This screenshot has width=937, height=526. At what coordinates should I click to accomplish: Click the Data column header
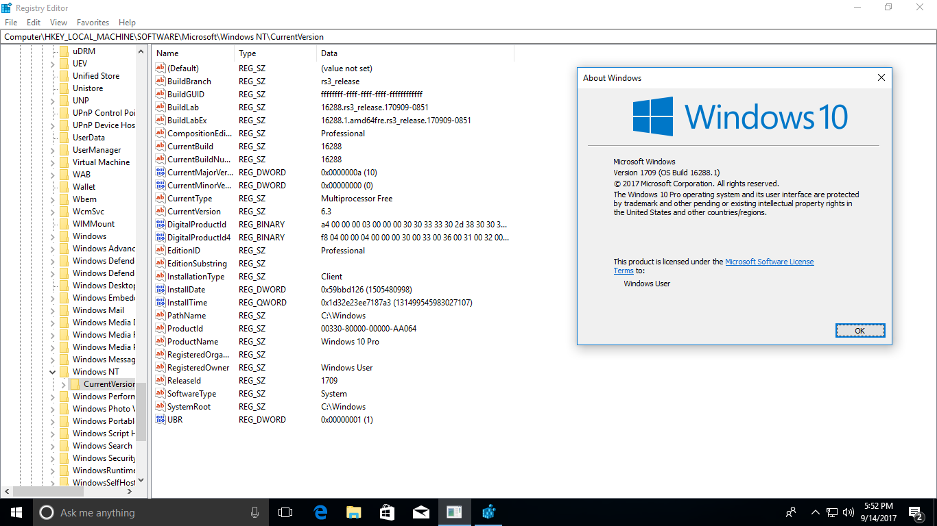point(415,53)
